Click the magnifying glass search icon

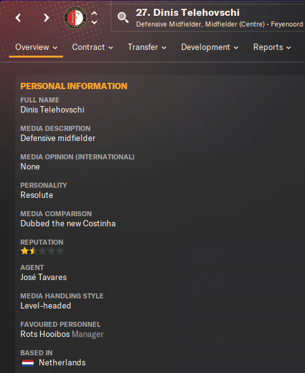tap(123, 18)
